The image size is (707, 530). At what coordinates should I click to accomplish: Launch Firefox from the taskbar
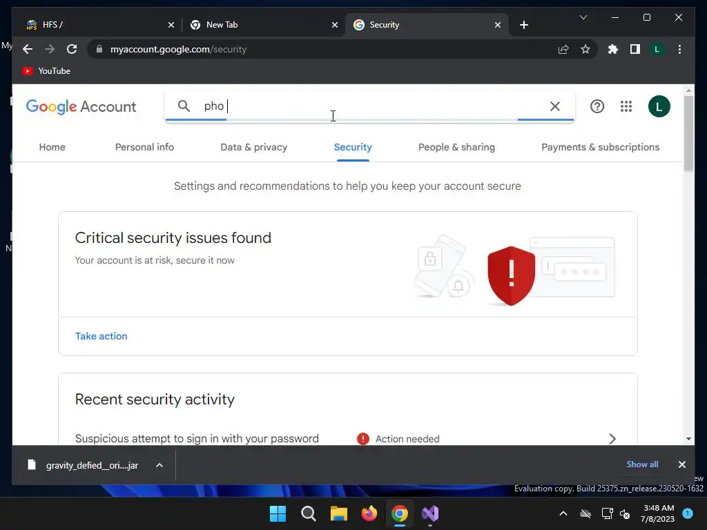point(369,513)
